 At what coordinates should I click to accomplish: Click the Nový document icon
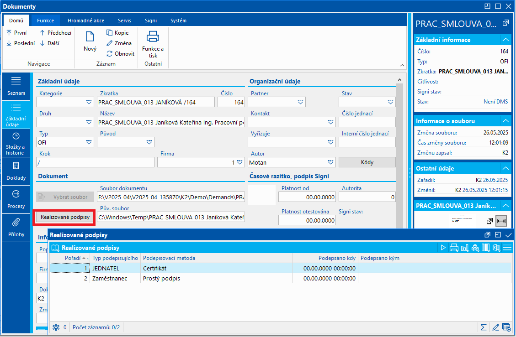tap(90, 36)
